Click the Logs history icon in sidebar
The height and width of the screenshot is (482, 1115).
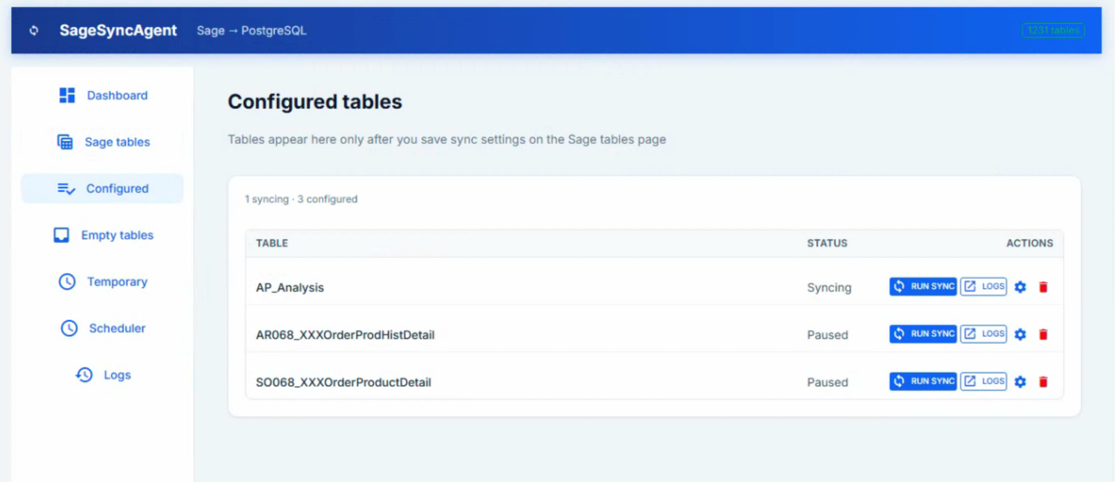84,375
